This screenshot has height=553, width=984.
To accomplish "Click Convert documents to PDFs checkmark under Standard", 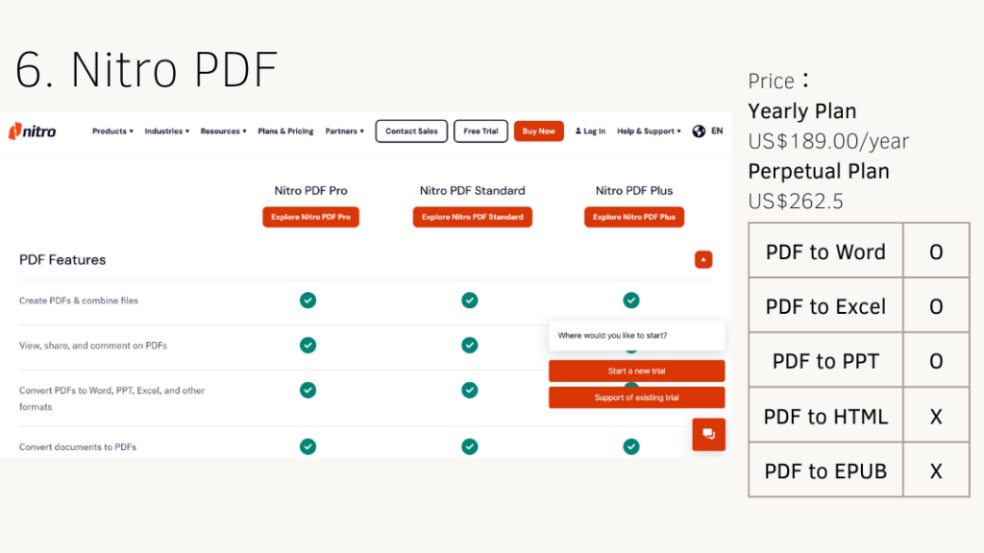I will point(469,446).
